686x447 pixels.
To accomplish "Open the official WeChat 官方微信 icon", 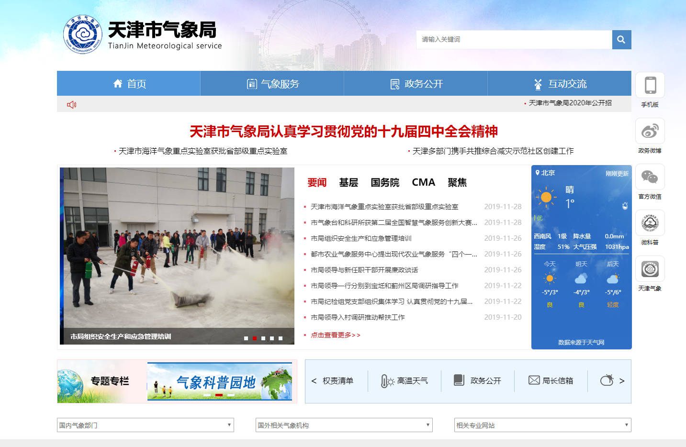I will coord(650,177).
